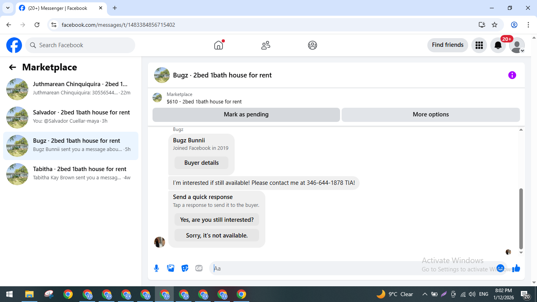Click the chat scrollbar down arrow

(521, 252)
